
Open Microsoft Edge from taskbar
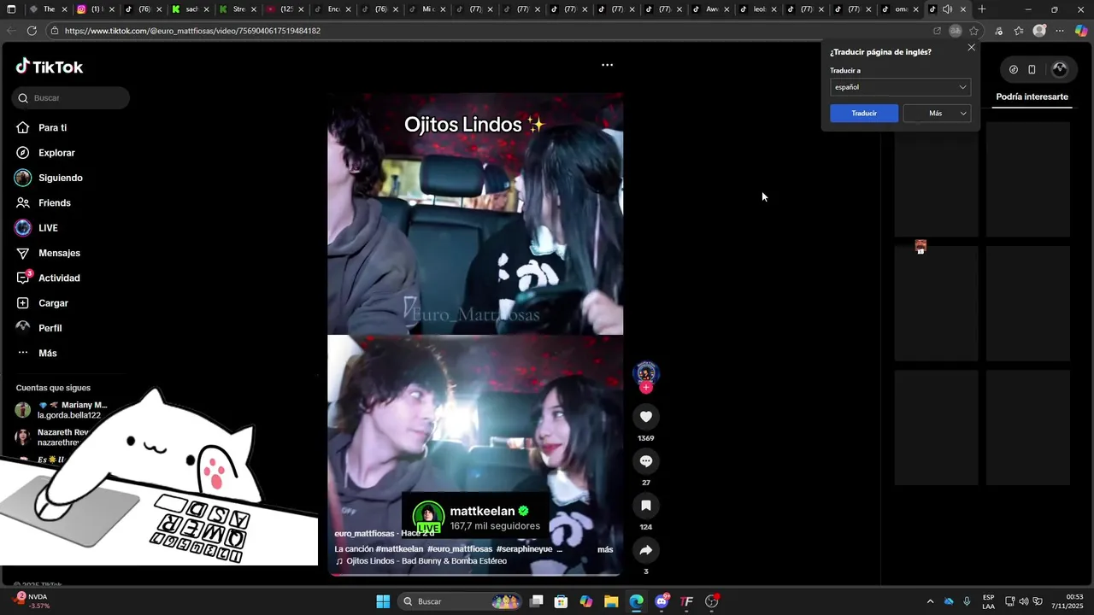point(636,601)
